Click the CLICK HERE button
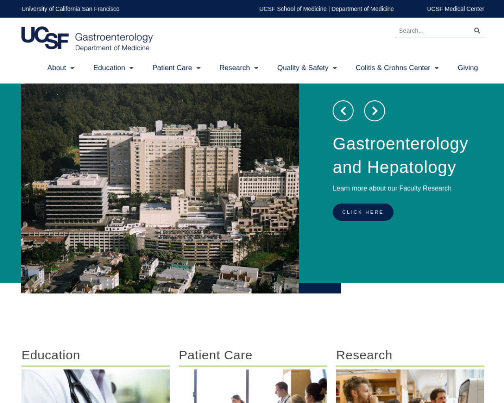Viewport: 504px width, 403px height. pos(363,212)
